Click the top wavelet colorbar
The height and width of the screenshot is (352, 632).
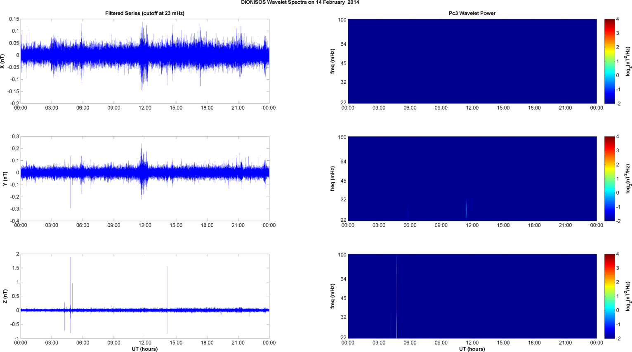click(609, 61)
